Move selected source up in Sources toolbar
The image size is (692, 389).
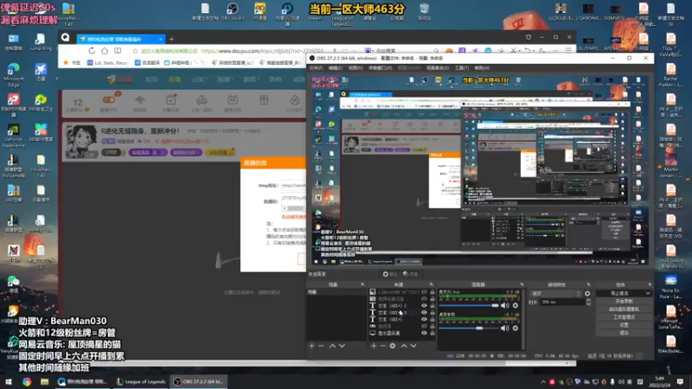point(404,346)
